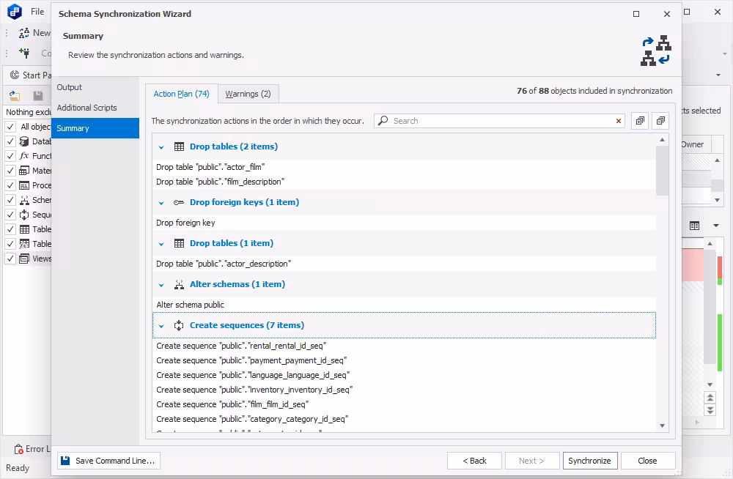
Task: Collapse the Drop tables (1 item) group
Action: point(161,244)
